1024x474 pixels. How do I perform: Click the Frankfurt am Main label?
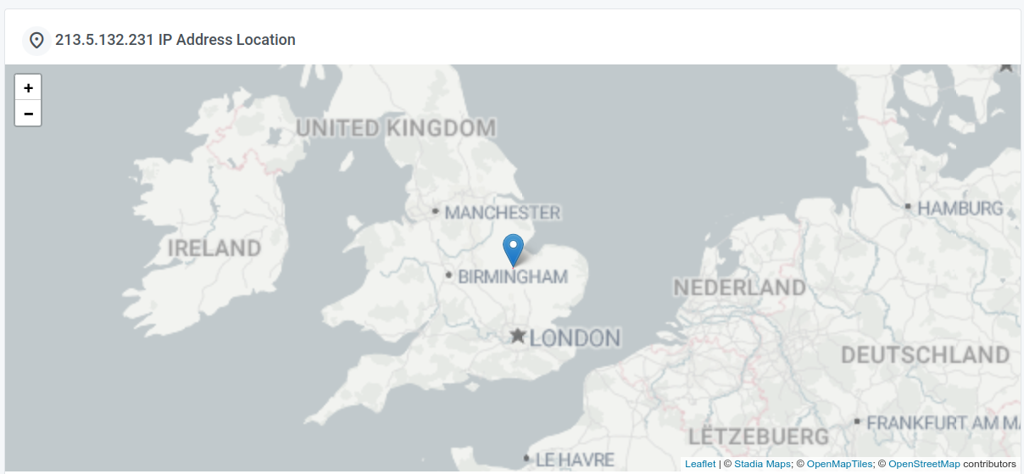coord(943,421)
